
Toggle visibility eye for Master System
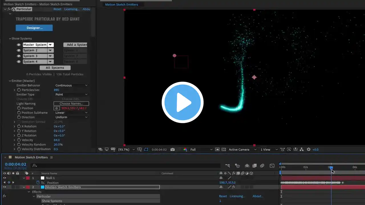click(x=19, y=45)
